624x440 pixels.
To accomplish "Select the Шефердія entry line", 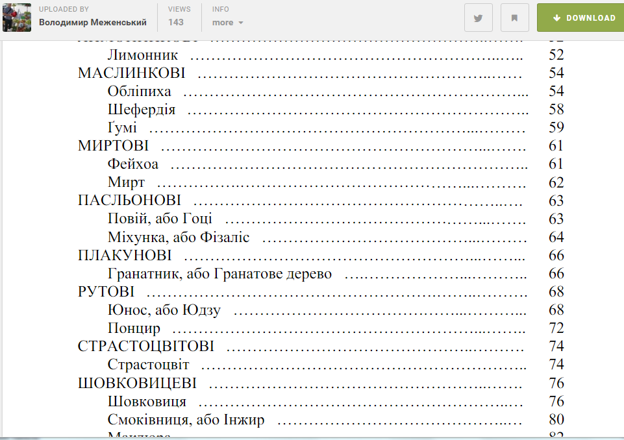I will 142,109.
